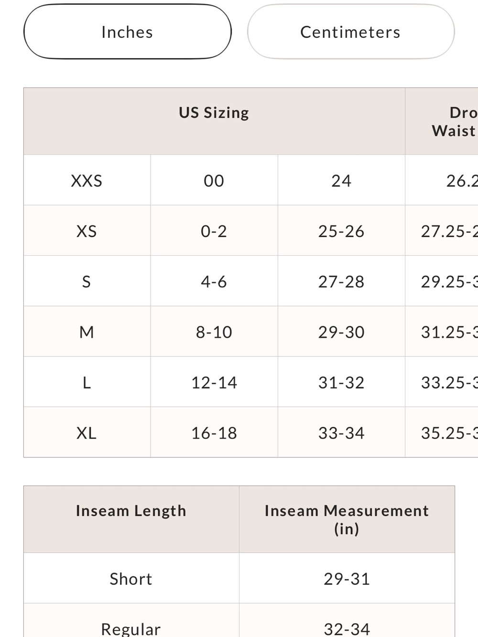This screenshot has width=478, height=637.
Task: Click the Inseam Measurement (in) header
Action: pos(347,519)
